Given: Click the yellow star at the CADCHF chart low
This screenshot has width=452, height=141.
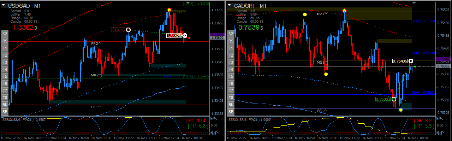Looking at the screenshot, I should coord(401,110).
